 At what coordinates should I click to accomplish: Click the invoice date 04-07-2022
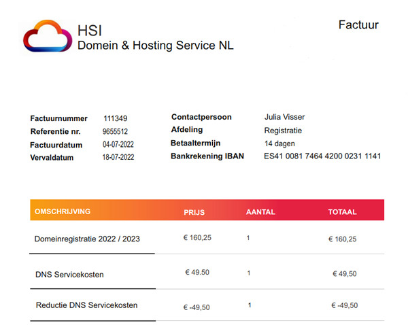(118, 145)
